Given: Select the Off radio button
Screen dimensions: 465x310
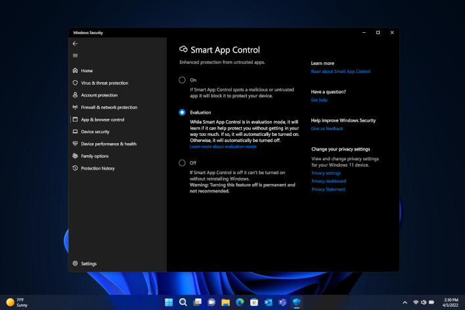Looking at the screenshot, I should (182, 163).
